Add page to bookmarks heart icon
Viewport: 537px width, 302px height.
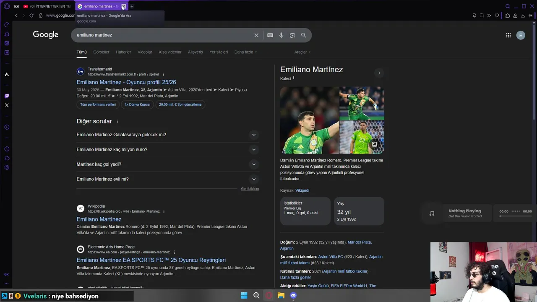click(x=497, y=16)
